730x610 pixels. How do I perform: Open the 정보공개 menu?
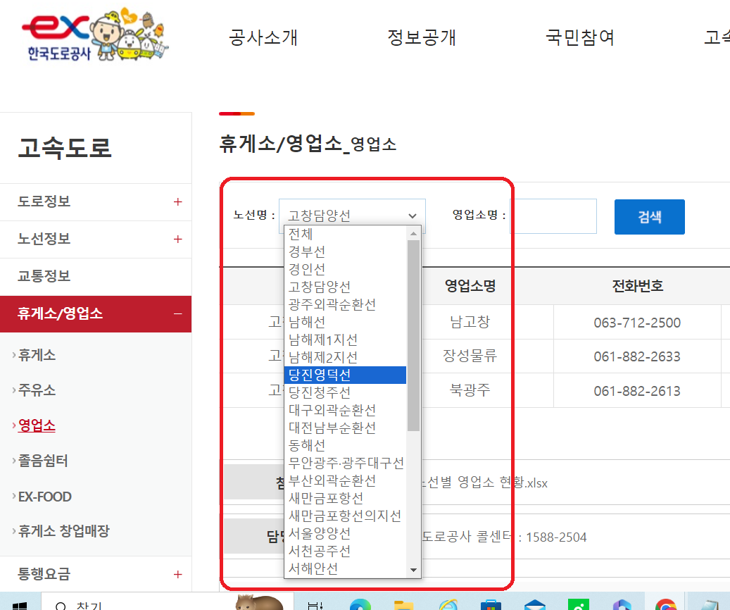(x=421, y=39)
